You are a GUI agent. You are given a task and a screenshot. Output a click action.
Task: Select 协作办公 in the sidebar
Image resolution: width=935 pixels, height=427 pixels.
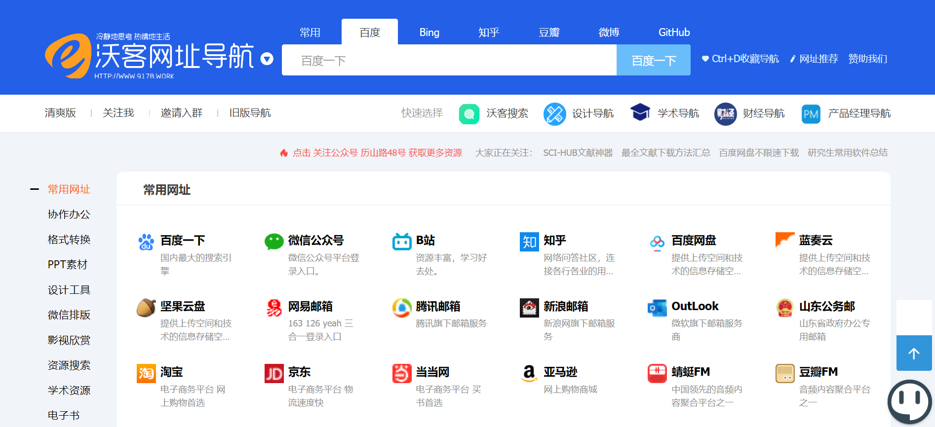(69, 214)
